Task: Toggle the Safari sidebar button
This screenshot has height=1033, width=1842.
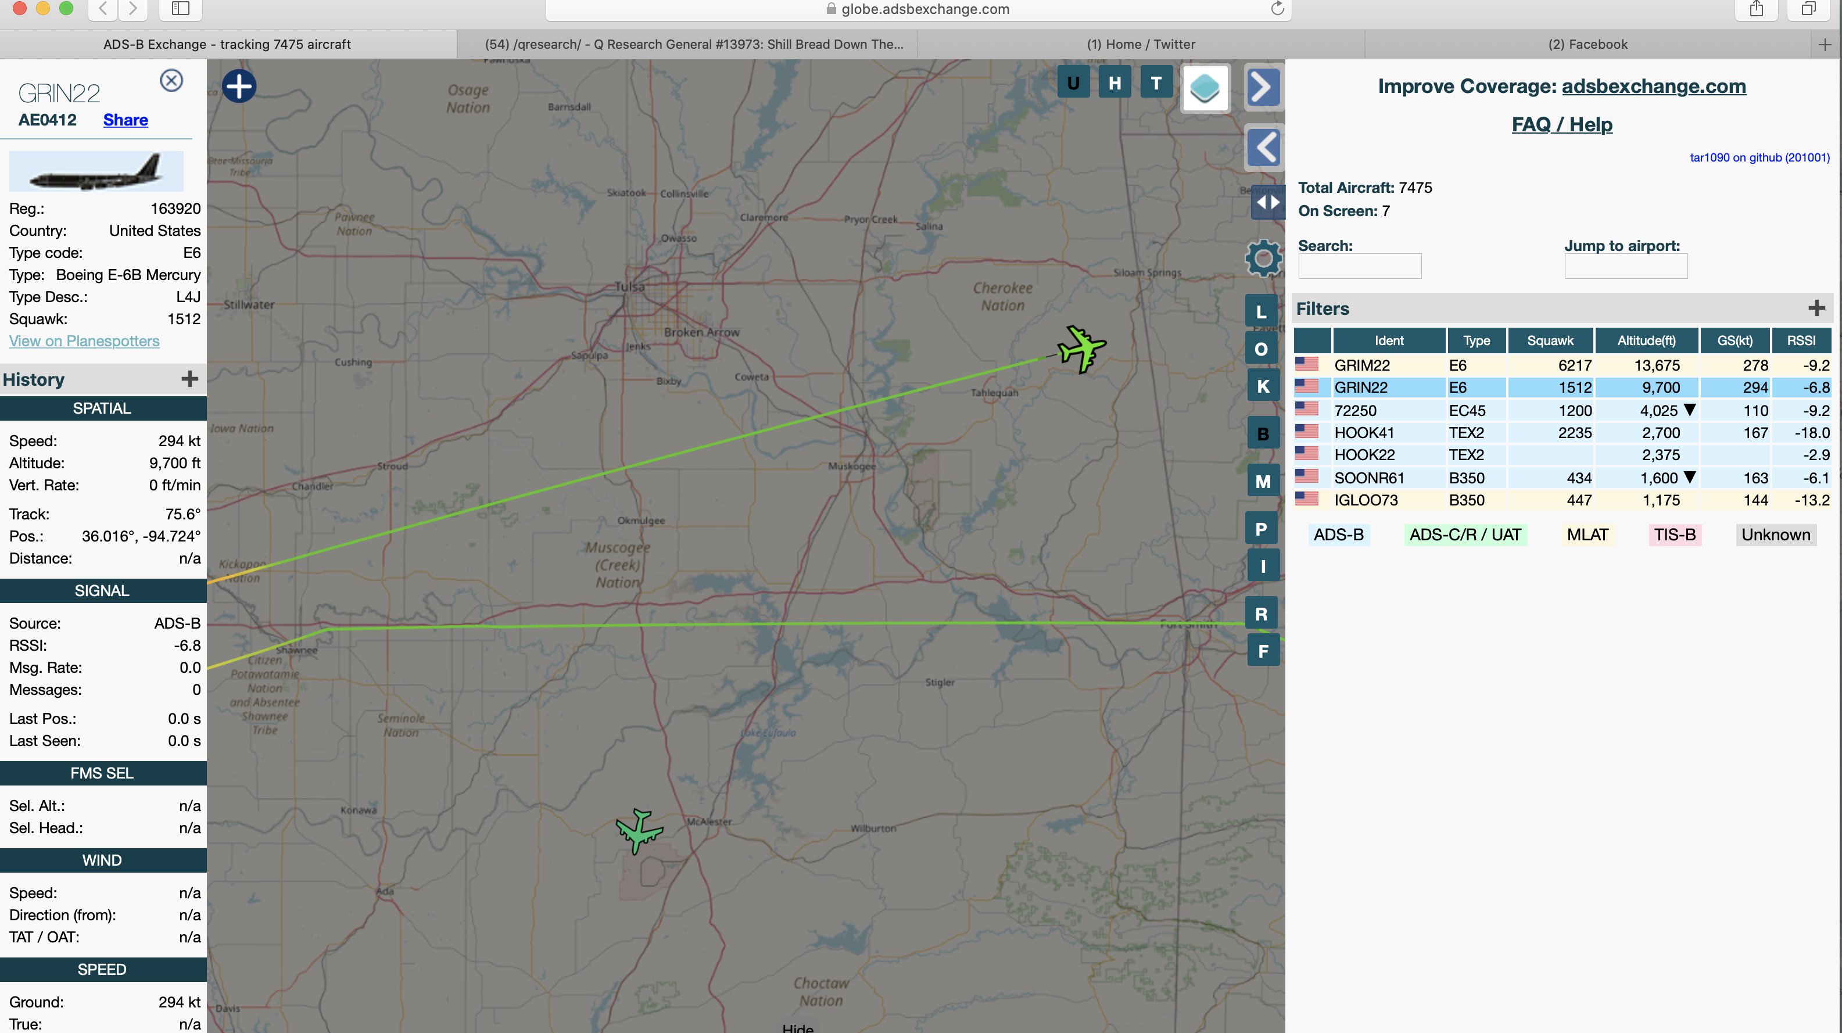Action: [x=180, y=9]
